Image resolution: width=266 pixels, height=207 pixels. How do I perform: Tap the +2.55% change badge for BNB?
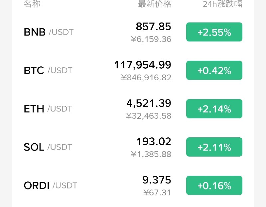pos(214,32)
